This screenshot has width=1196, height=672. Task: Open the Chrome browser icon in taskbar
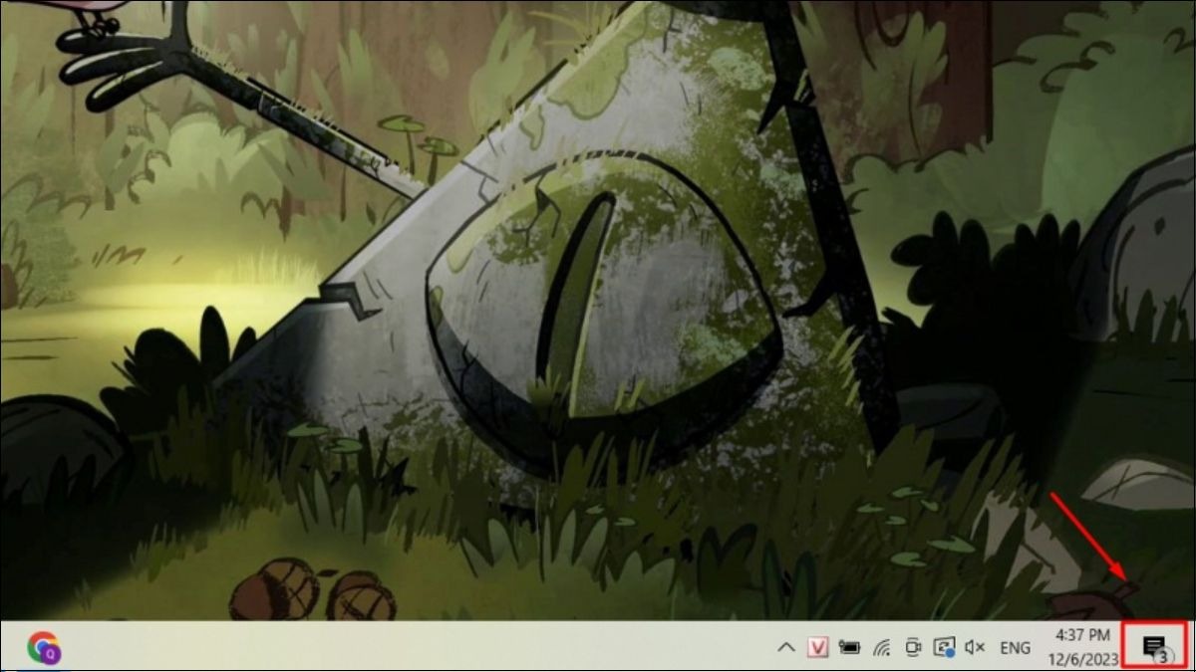[x=44, y=648]
